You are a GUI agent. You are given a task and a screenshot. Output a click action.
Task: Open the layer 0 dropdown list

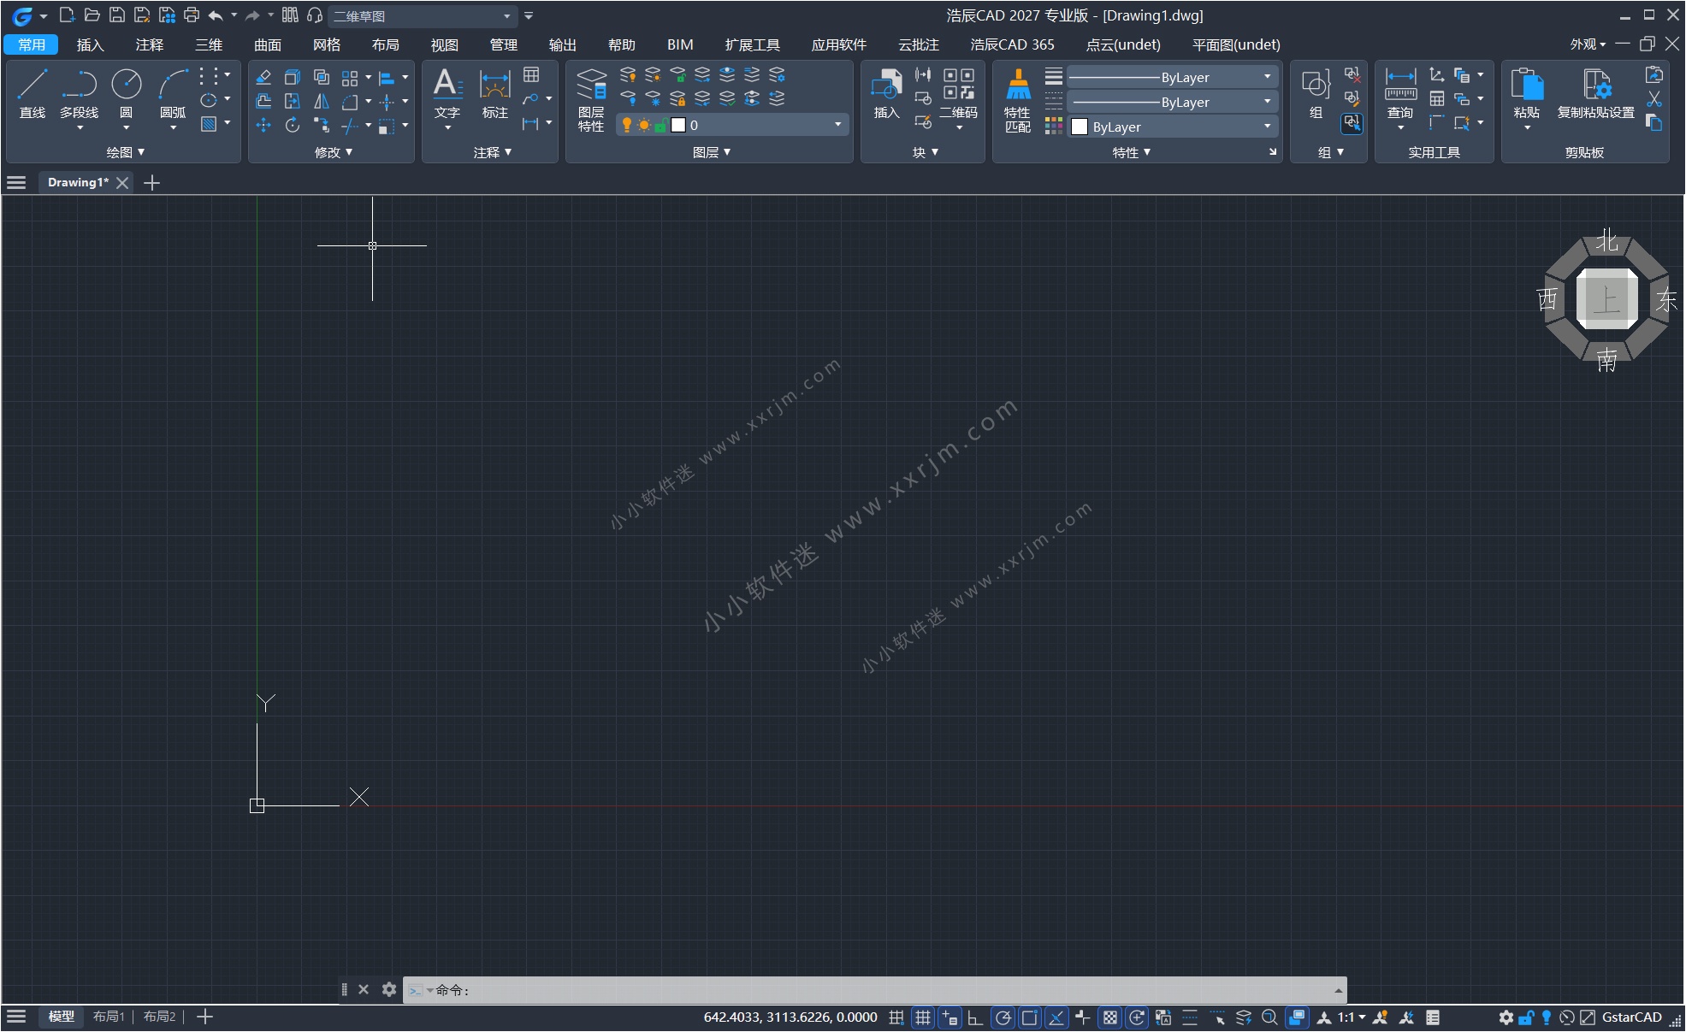point(837,125)
